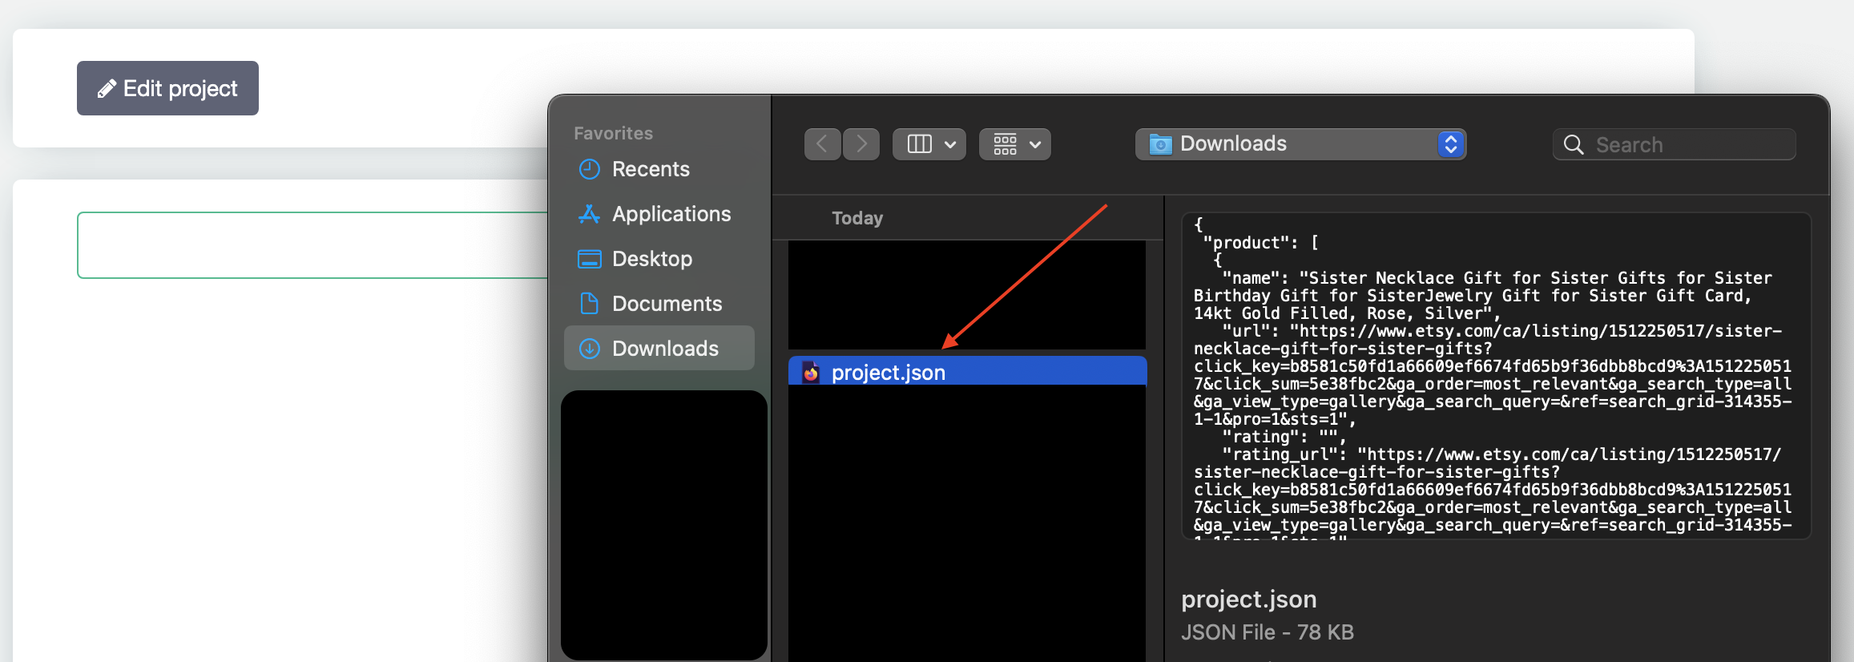The width and height of the screenshot is (1854, 662).
Task: Select Downloads in the Favorites sidebar
Action: point(664,349)
